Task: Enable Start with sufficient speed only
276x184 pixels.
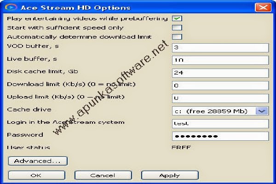Action: [177, 28]
